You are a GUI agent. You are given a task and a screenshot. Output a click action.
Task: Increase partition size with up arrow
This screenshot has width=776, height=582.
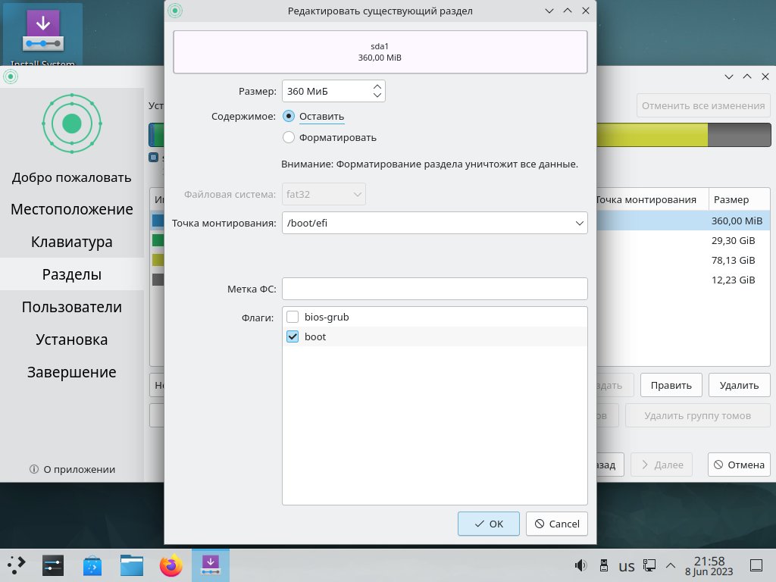click(x=377, y=86)
